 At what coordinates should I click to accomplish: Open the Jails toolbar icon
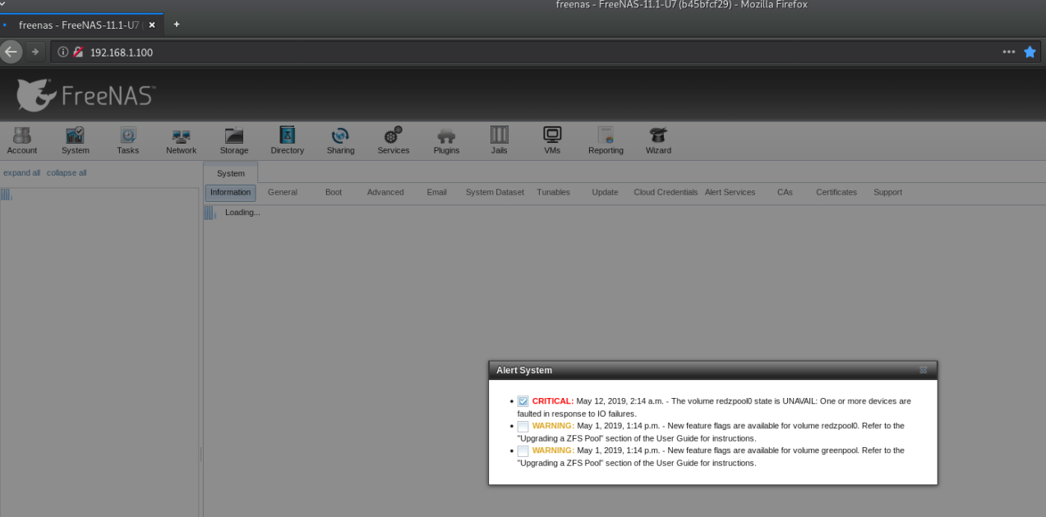coord(499,140)
